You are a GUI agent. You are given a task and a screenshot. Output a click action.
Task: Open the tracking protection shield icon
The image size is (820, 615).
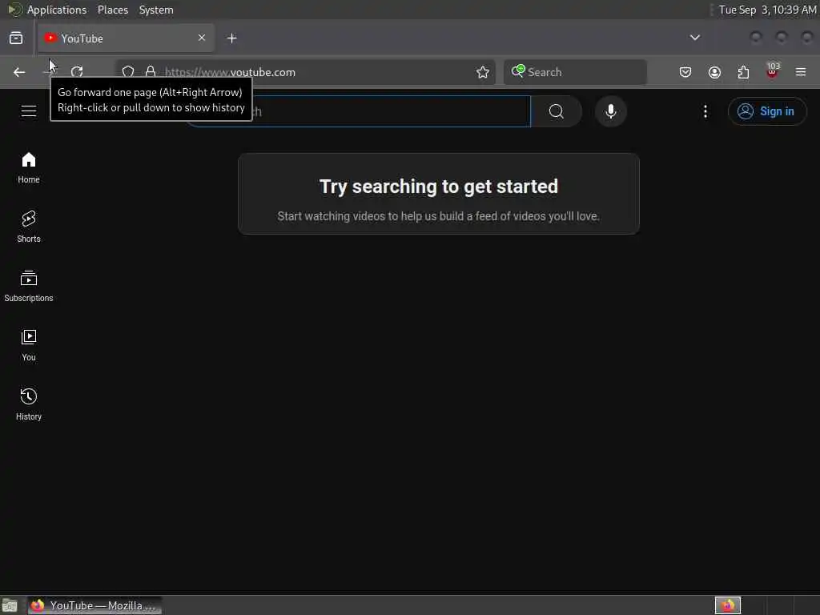[x=128, y=72]
